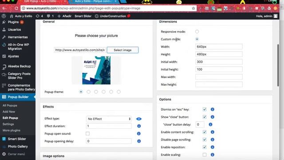Open Hola, admin account menu
Image resolution: width=284 pixels, height=160 pixels.
tap(267, 16)
